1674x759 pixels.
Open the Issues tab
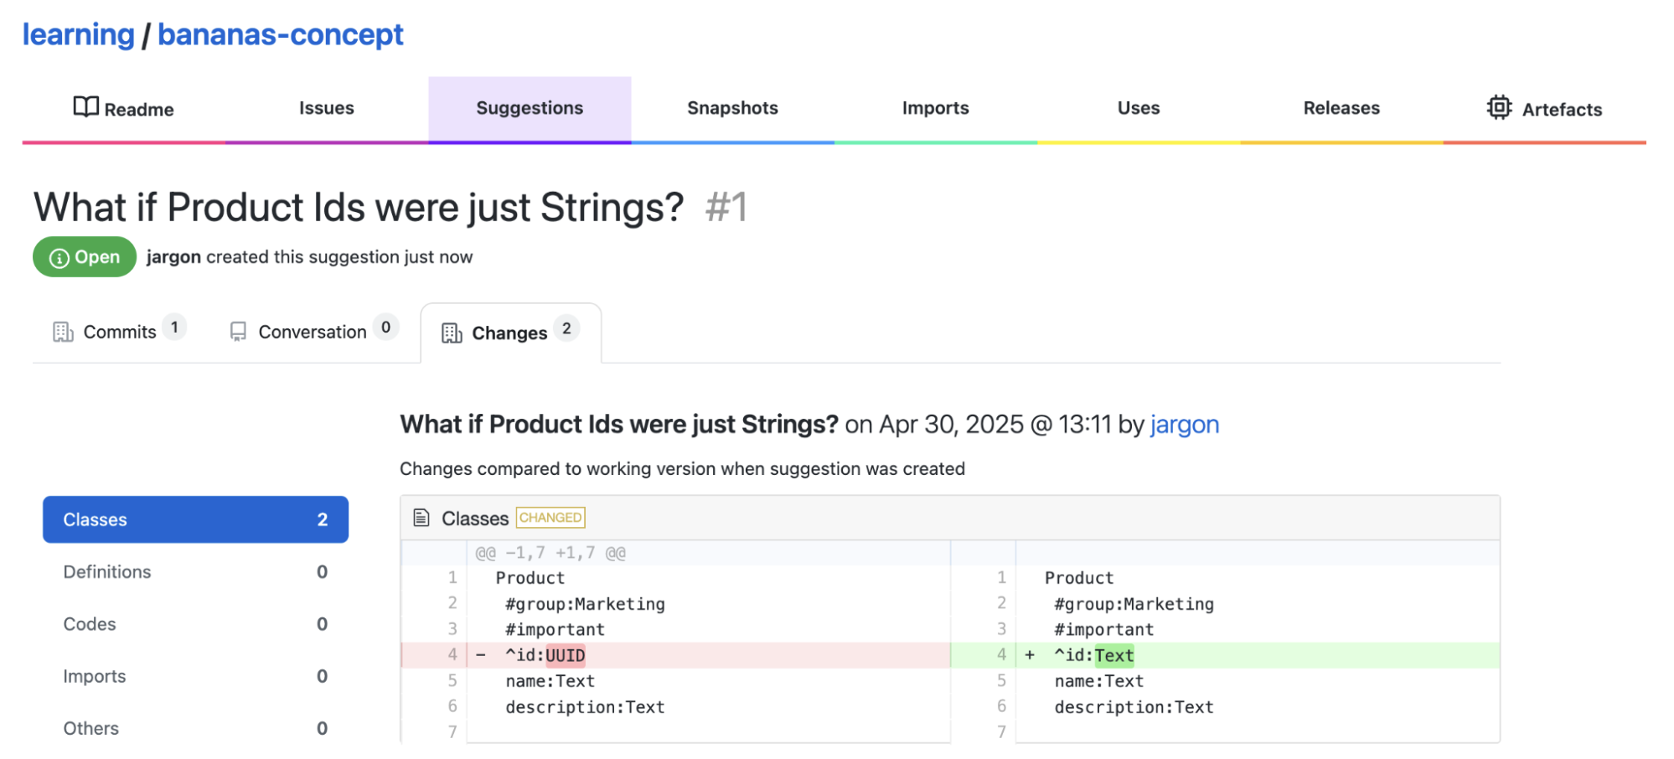[326, 108]
